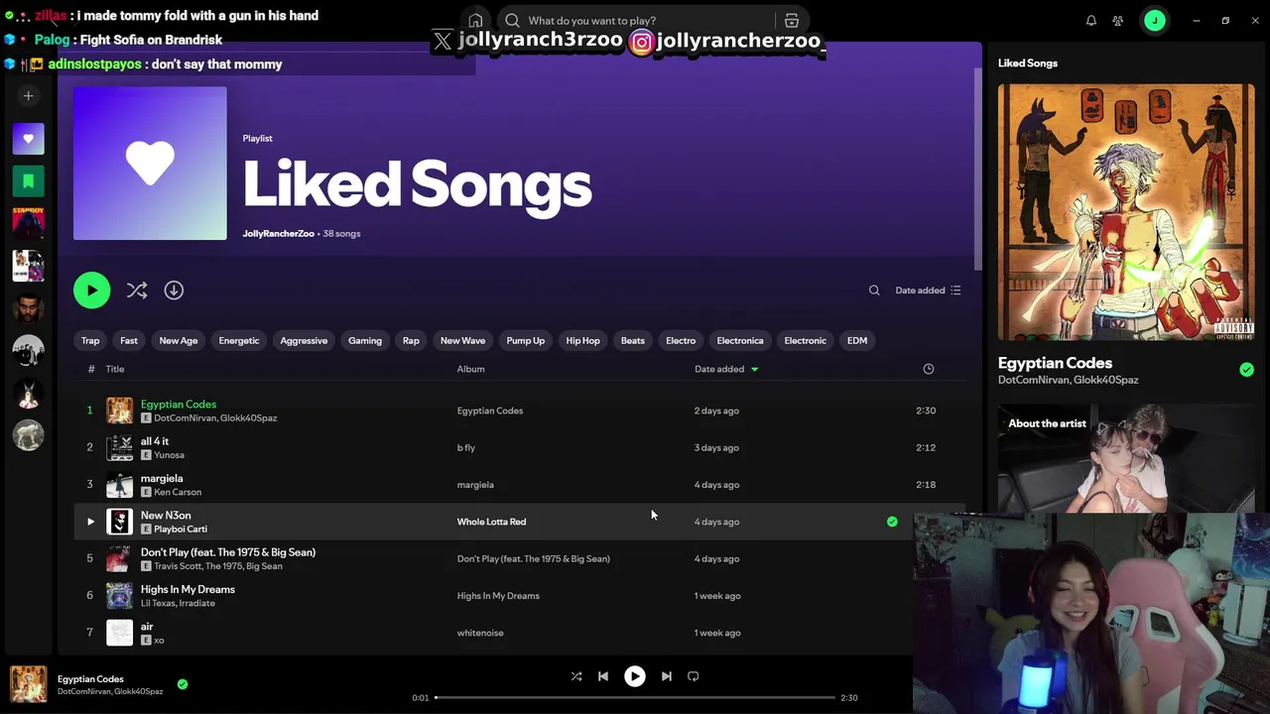1270x714 pixels.
Task: Toggle liked checkmark on New N3on row
Action: click(x=892, y=522)
